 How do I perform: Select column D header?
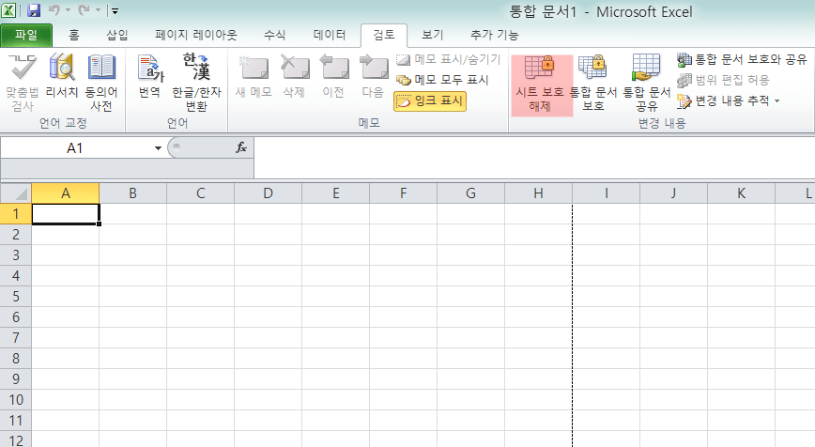pos(269,193)
